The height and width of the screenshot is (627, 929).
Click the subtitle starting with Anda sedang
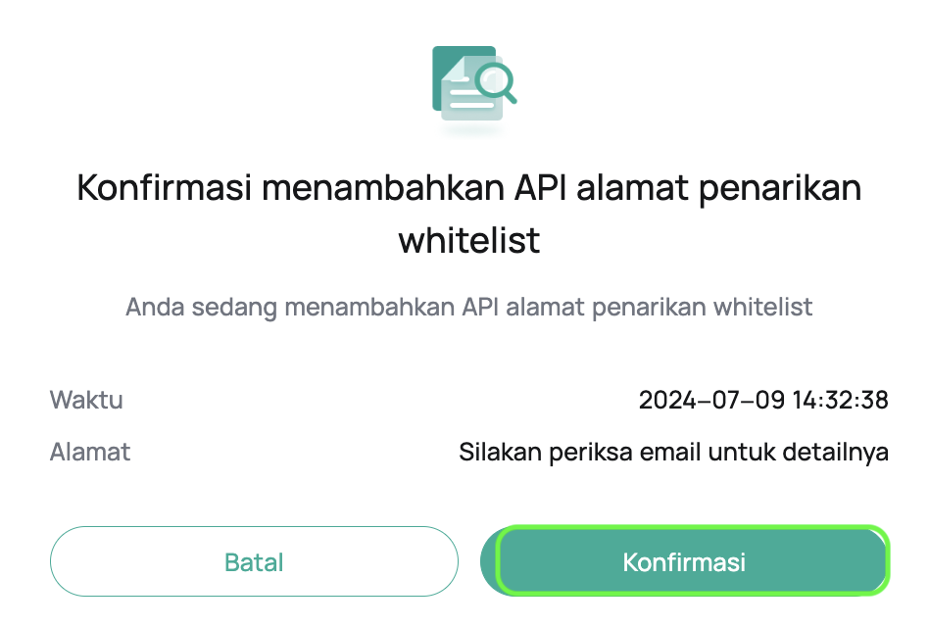(x=469, y=307)
